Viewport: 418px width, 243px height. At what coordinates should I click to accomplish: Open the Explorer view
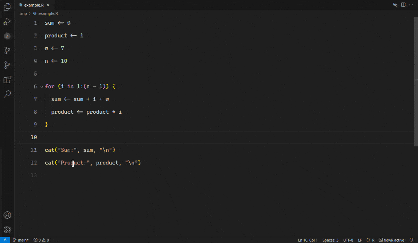7,7
